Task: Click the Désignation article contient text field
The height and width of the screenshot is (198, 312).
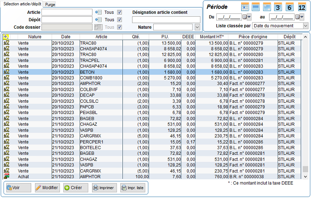Action: tap(166, 20)
